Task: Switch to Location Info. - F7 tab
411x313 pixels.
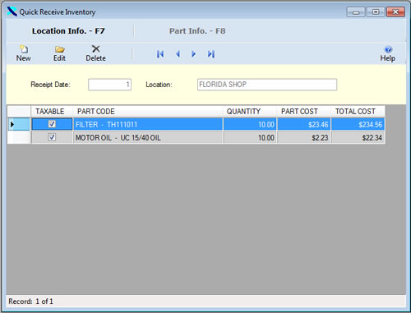Action: pos(68,31)
